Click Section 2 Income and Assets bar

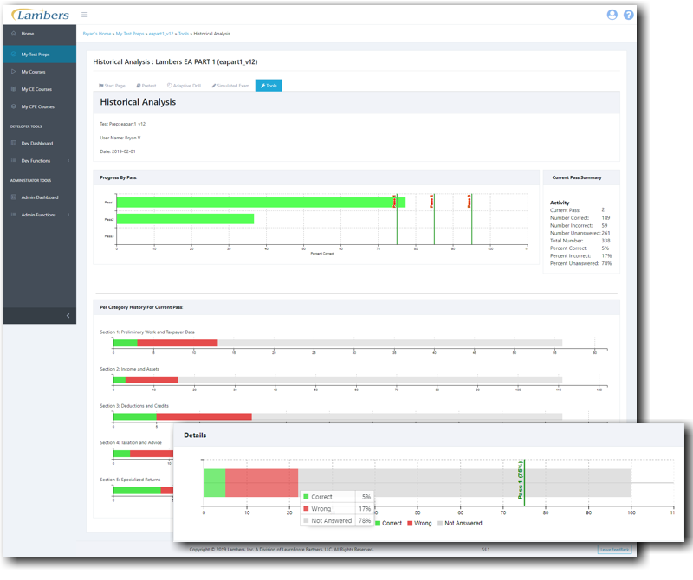[x=338, y=380]
